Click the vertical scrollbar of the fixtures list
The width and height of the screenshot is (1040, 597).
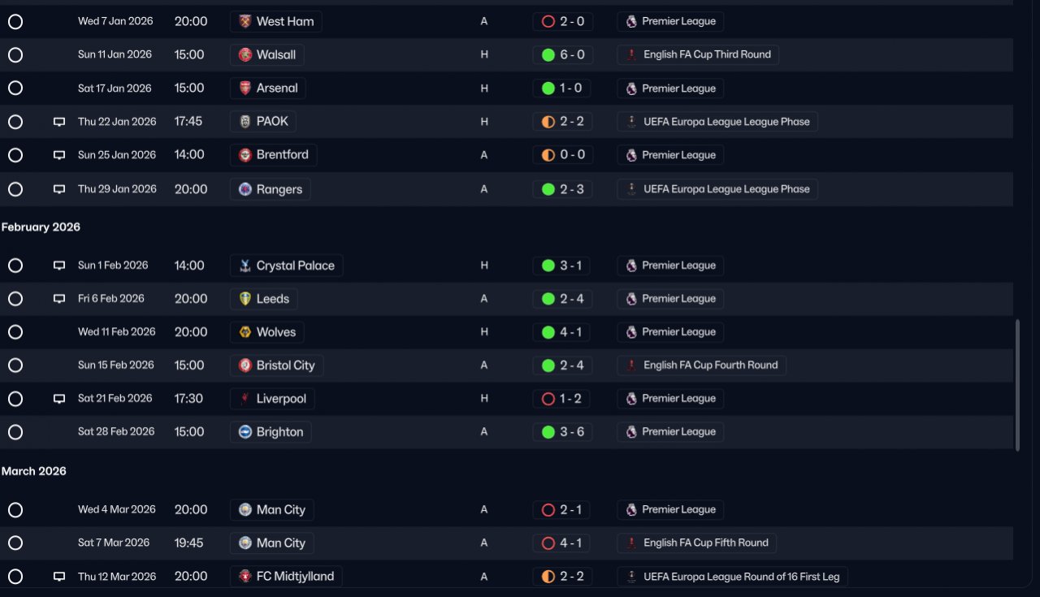(1017, 385)
